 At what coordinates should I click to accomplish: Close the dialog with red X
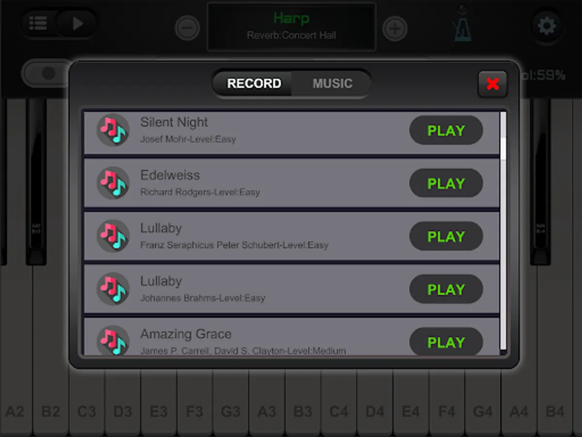tap(493, 84)
